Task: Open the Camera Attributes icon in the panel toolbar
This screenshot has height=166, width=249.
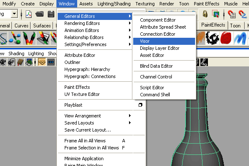Action: coord(12,62)
